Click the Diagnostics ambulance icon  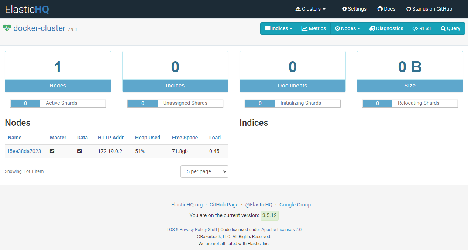(372, 28)
